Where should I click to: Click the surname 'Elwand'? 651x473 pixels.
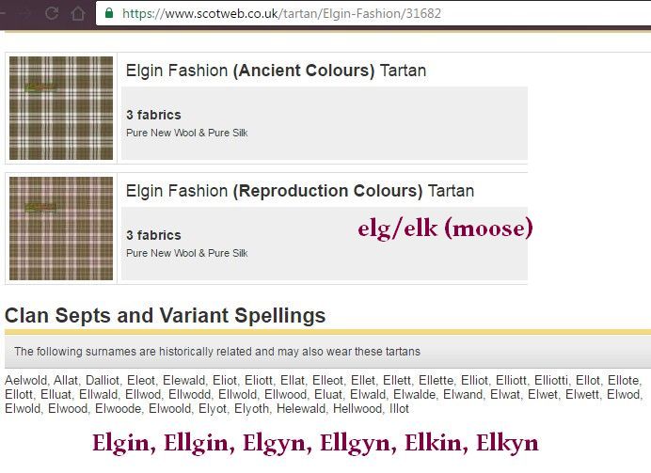[x=463, y=395]
